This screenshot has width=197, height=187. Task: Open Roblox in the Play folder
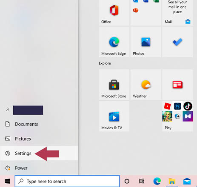coord(167,106)
